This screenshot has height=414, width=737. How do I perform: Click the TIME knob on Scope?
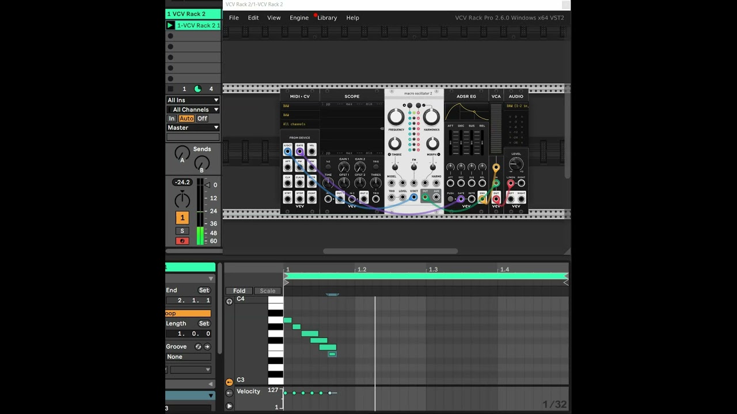(x=328, y=183)
